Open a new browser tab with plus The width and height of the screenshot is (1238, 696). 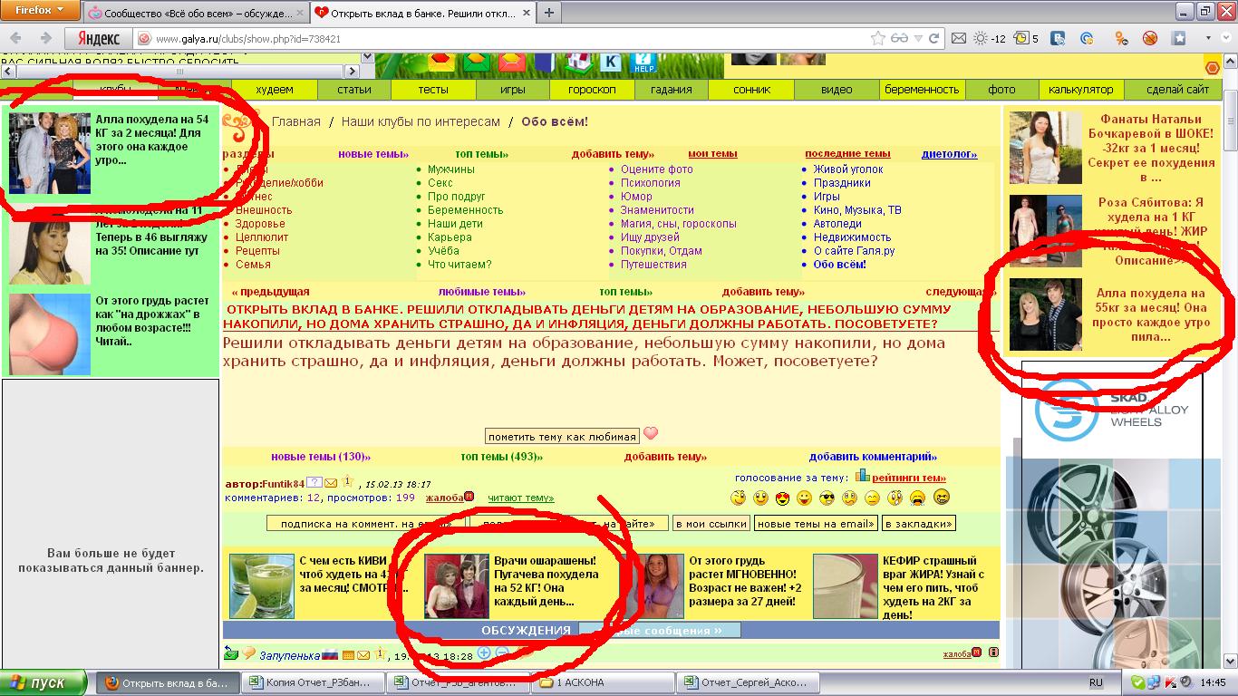549,13
